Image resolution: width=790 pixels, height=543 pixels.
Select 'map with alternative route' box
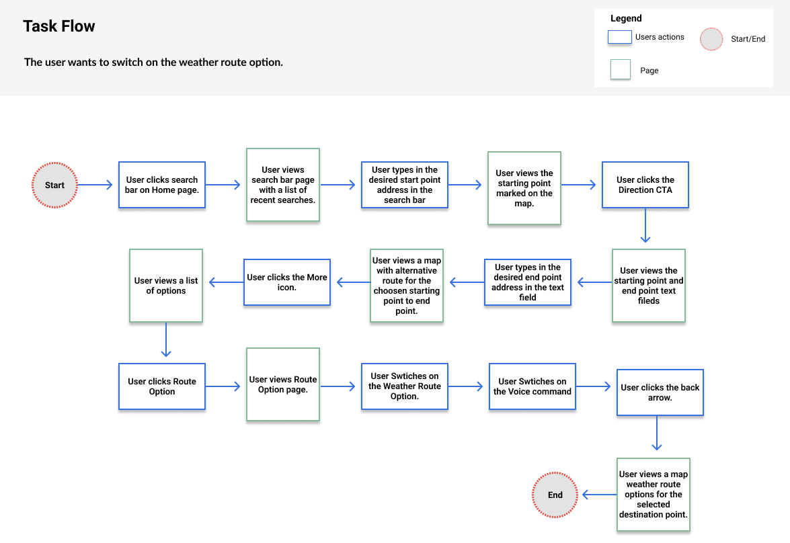click(407, 286)
